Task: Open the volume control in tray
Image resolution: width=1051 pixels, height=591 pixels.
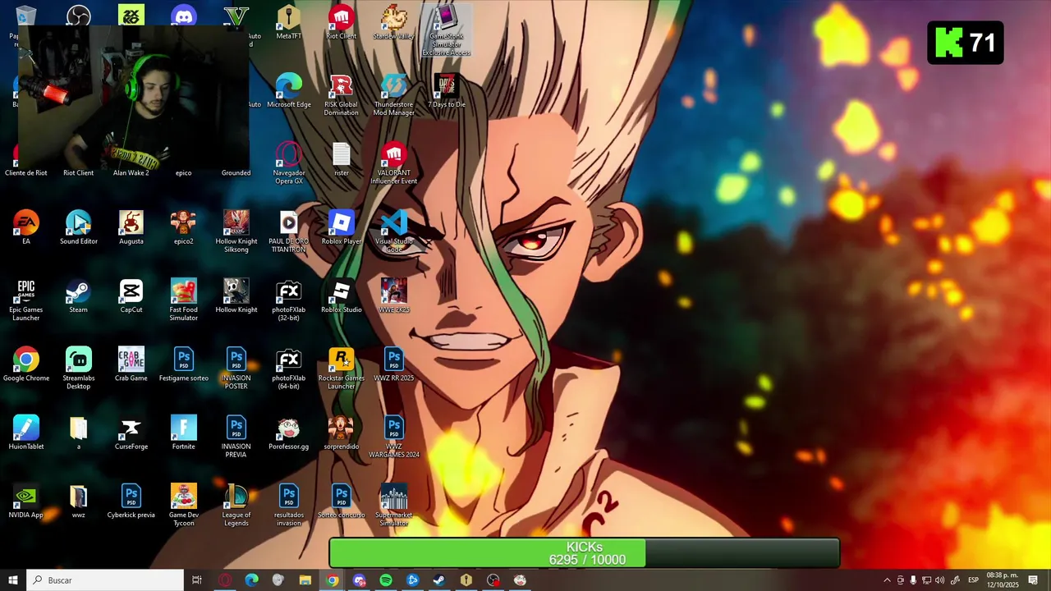Action: 939,580
